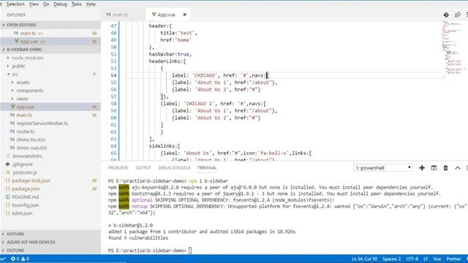
Task: Click the sidelinks code on line 64
Action: pyautogui.click(x=165, y=146)
